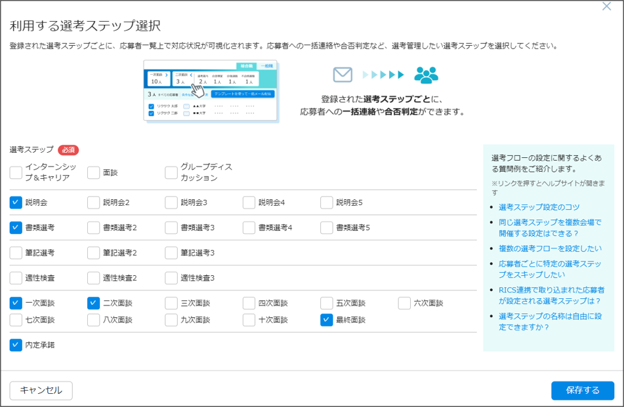Screen dimensions: 624x407
Task: Enable the 五次面談 checkbox
Action: point(326,303)
